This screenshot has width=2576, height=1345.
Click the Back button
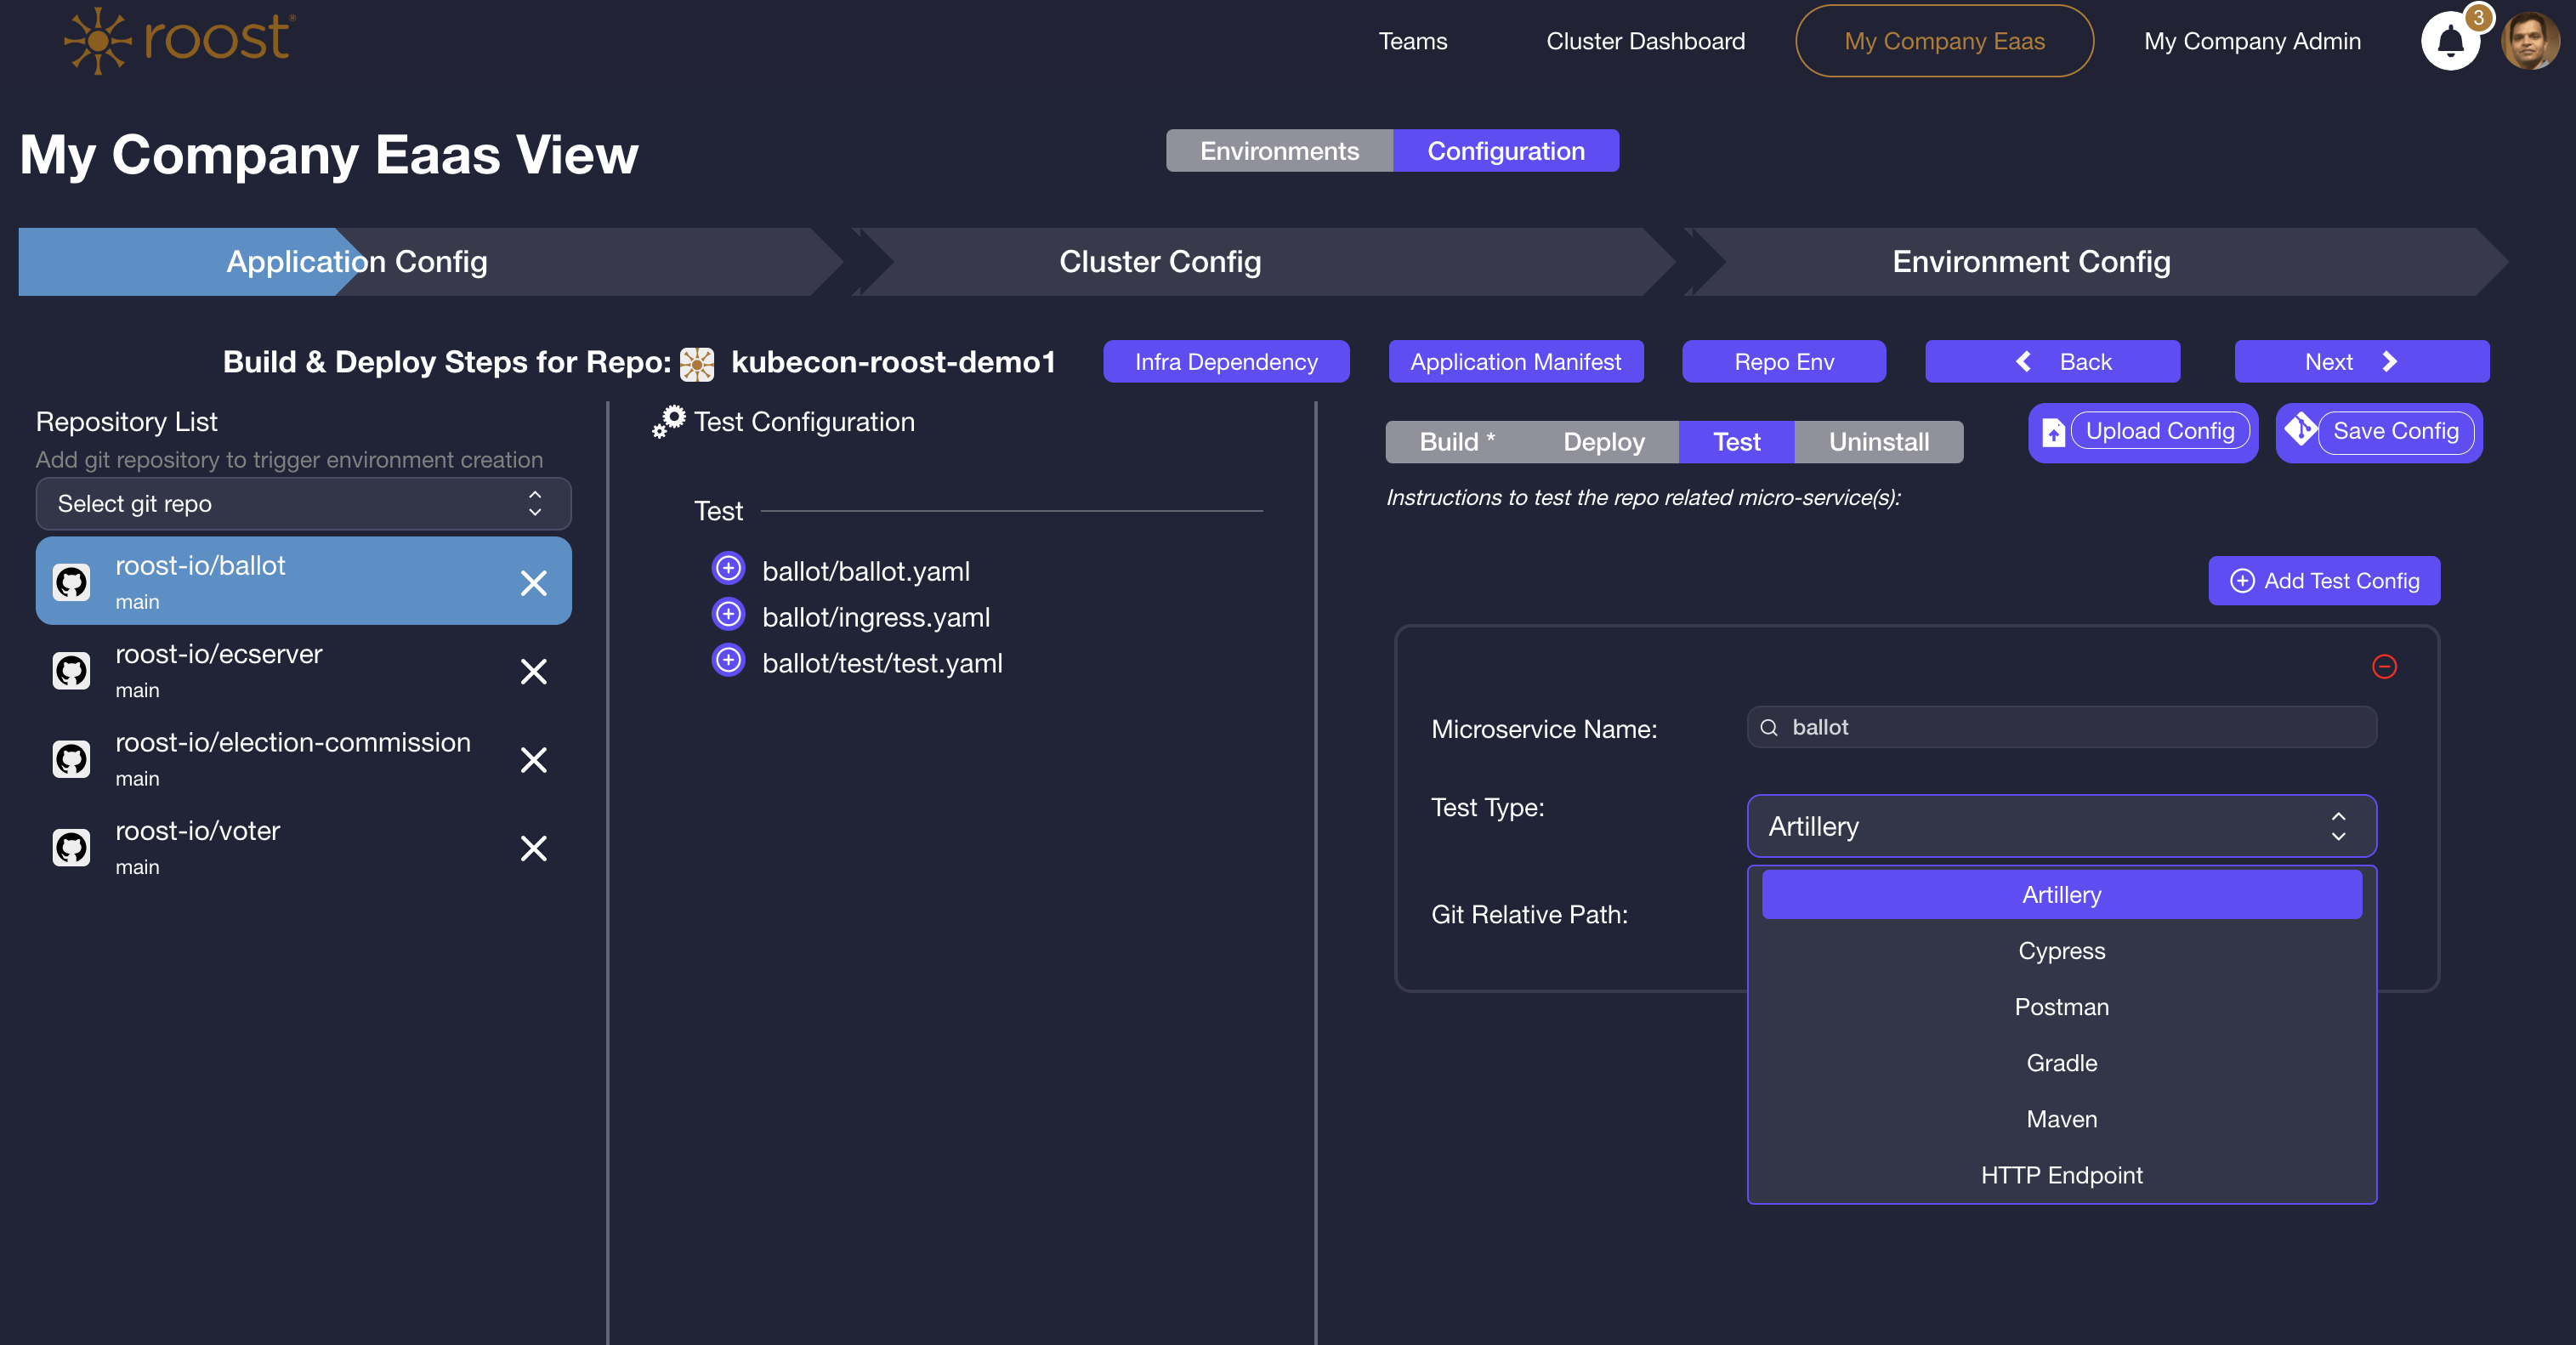pyautogui.click(x=2052, y=361)
